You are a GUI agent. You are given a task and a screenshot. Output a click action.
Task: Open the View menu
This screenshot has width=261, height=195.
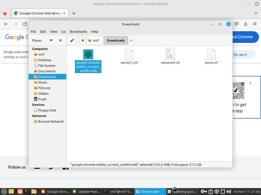(x=54, y=31)
